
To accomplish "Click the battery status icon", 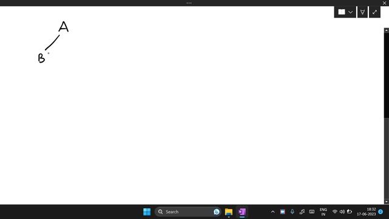I will [349, 212].
